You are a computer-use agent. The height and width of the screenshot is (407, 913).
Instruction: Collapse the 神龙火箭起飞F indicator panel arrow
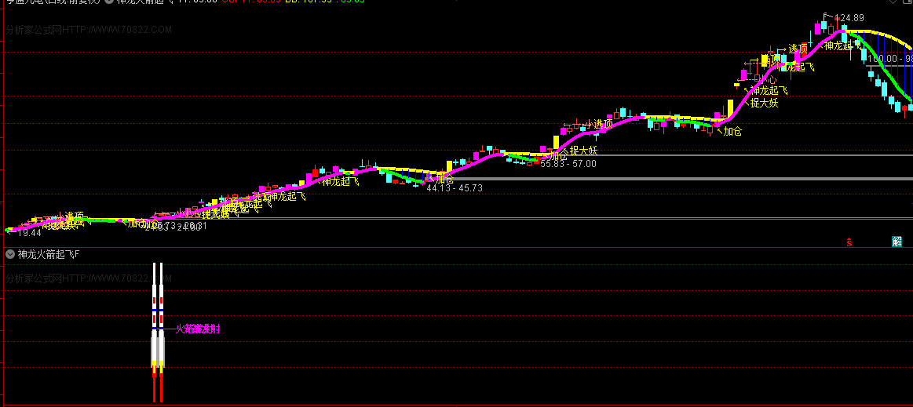click(10, 254)
